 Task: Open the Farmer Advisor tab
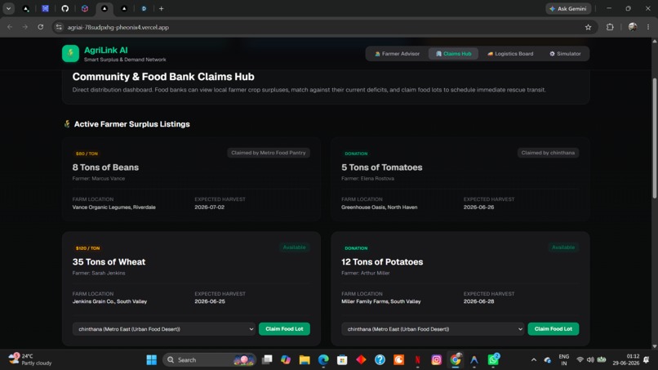tap(397, 54)
